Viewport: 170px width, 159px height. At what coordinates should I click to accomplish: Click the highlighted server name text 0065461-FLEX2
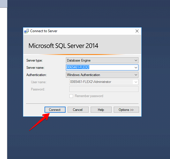(x=78, y=67)
